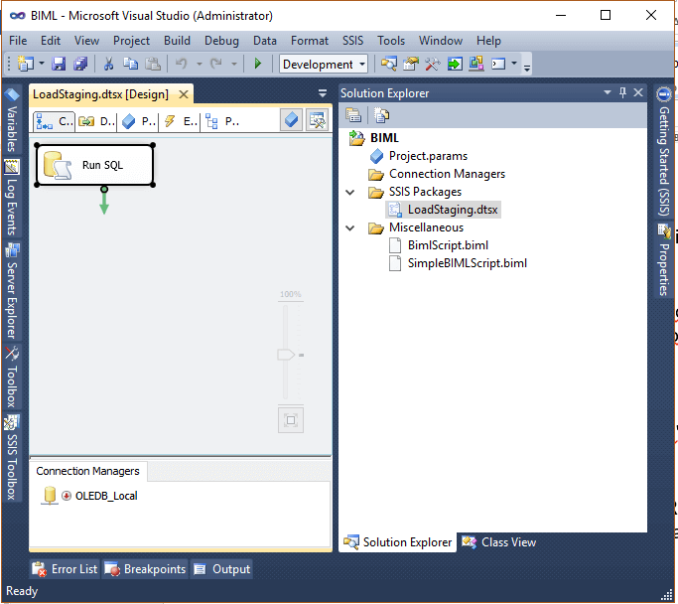
Task: Open the Project menu
Action: [131, 41]
